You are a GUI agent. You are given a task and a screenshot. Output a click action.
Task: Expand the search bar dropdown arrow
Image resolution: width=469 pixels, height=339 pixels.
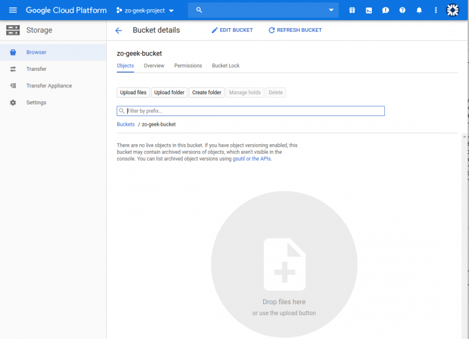[x=331, y=10]
